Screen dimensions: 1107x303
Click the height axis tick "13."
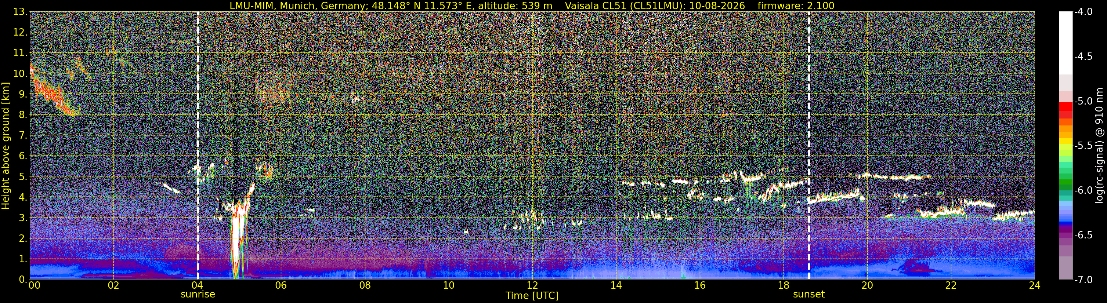(x=20, y=12)
